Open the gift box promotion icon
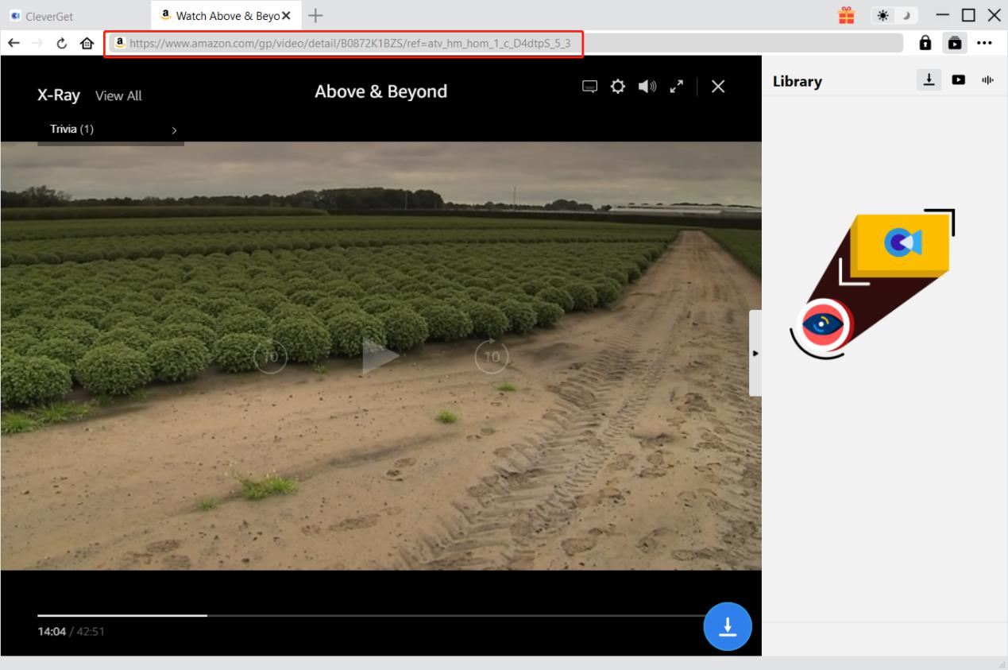The height and width of the screenshot is (670, 1008). click(x=847, y=15)
